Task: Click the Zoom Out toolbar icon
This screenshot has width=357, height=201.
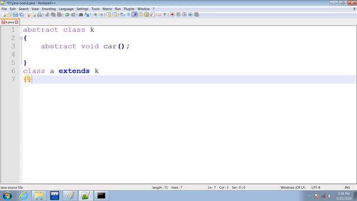Action: coord(102,15)
